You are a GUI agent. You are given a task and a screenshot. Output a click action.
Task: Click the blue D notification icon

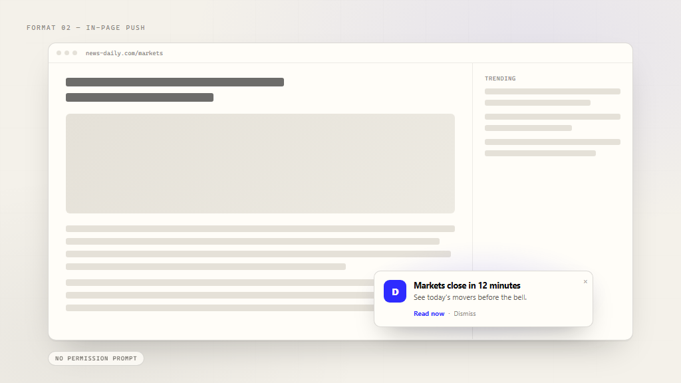pyautogui.click(x=395, y=291)
